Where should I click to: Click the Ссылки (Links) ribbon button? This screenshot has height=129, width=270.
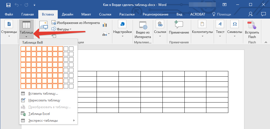point(160,28)
